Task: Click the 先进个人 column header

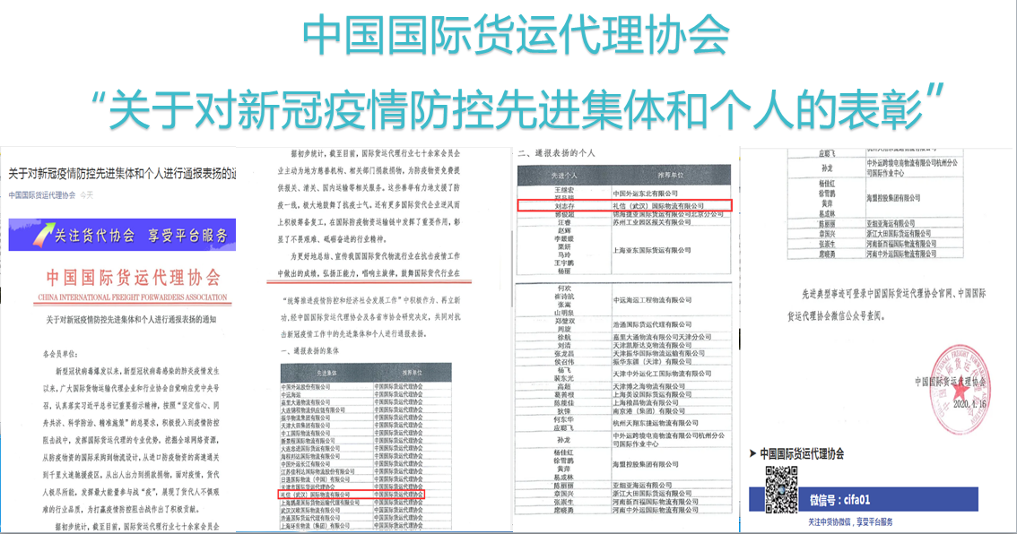Action: tap(564, 174)
